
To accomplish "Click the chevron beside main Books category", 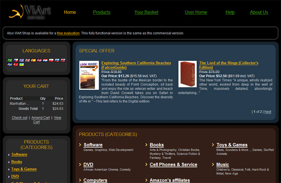I will (x=146, y=145).
